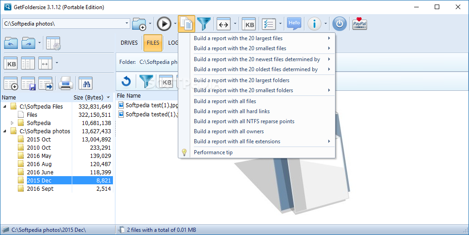Navigate forward with the right-arrow folder icon
Screen dimensions: 469x235
28,43
